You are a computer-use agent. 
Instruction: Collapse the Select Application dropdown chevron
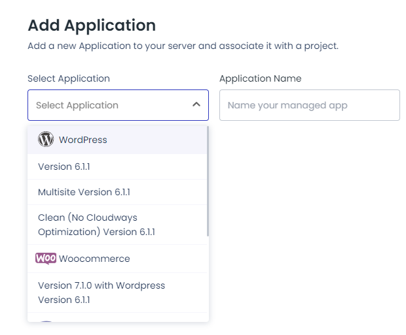(x=196, y=104)
